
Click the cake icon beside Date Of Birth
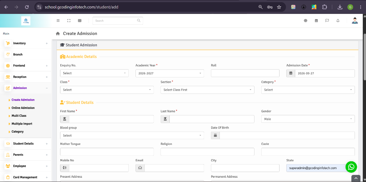click(x=215, y=135)
